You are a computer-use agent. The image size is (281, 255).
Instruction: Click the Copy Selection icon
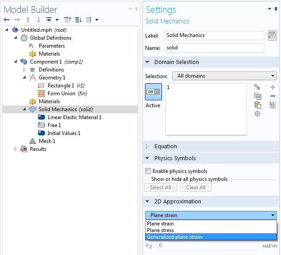tap(258, 96)
